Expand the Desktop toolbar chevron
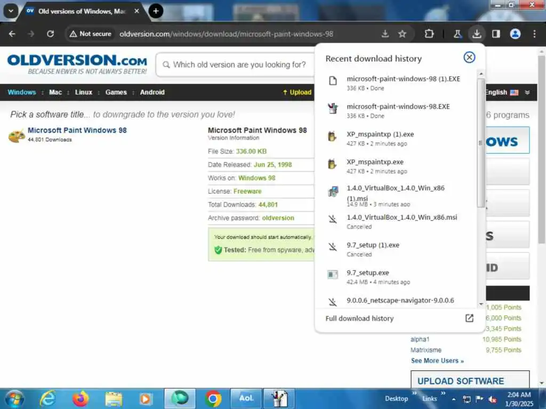Image resolution: width=546 pixels, height=409 pixels. 414,394
